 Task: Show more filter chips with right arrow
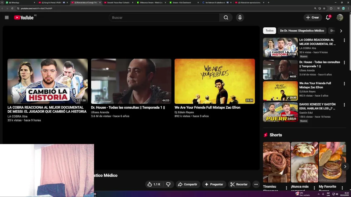(341, 31)
